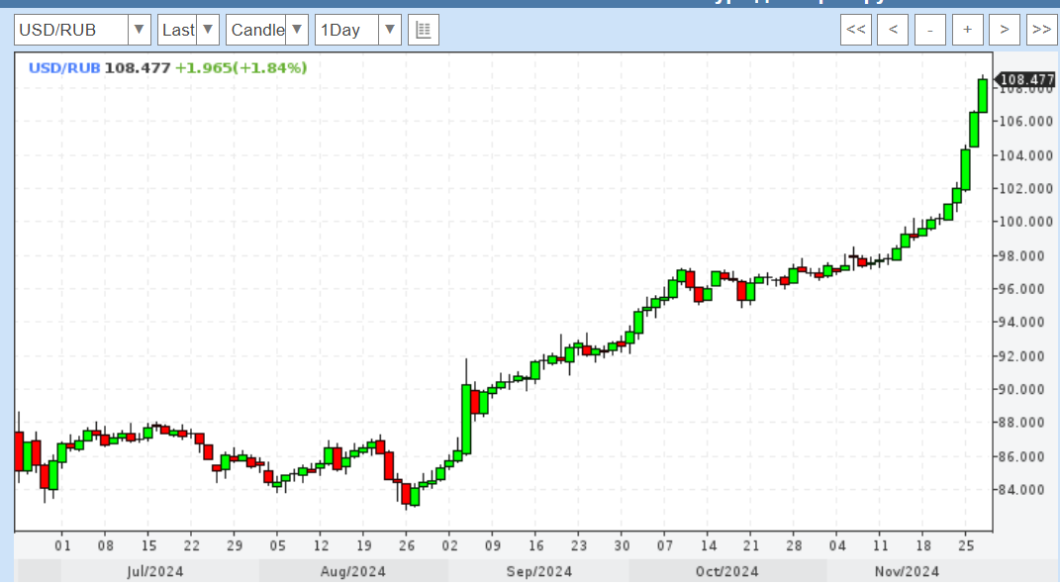Click the USD/RUB symbol input field

(70, 30)
